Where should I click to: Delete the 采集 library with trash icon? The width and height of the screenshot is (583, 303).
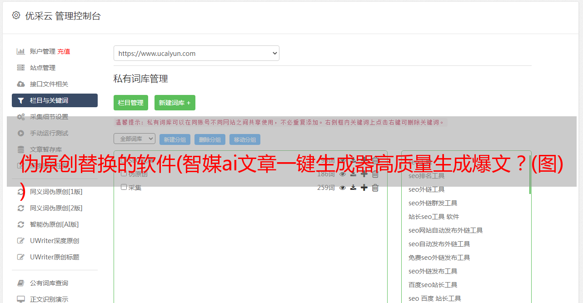tap(375, 188)
